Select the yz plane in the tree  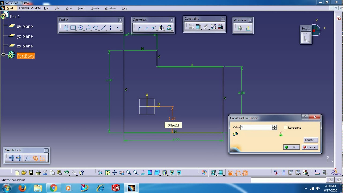click(x=25, y=36)
